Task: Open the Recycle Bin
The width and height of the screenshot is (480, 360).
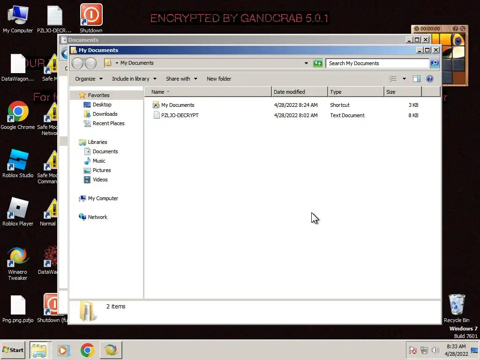Action: 457,308
